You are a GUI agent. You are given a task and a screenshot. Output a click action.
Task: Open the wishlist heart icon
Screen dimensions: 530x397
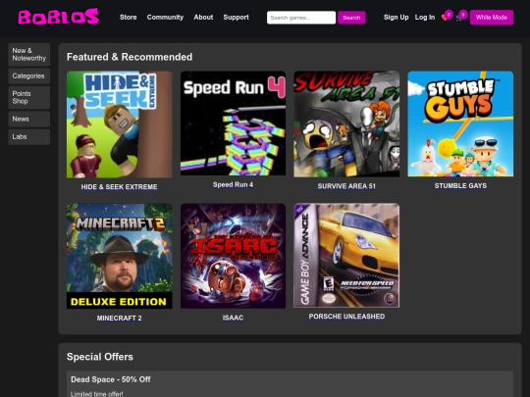(x=445, y=18)
